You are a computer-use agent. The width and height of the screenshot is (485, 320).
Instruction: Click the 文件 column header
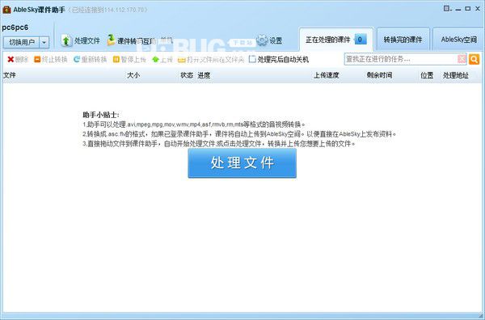pos(9,75)
